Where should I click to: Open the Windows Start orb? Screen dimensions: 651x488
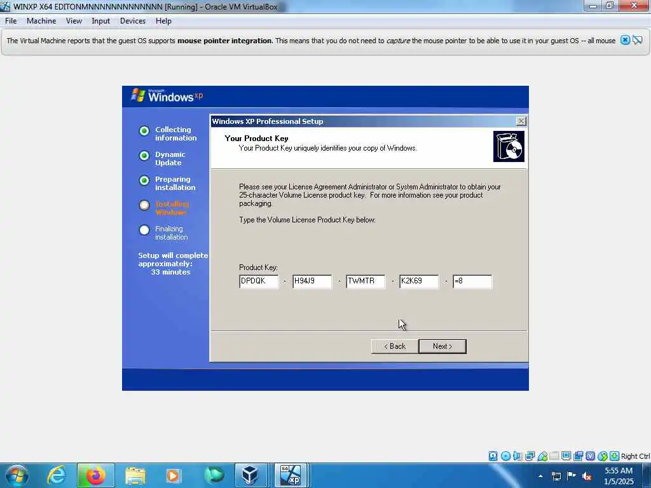(17, 475)
